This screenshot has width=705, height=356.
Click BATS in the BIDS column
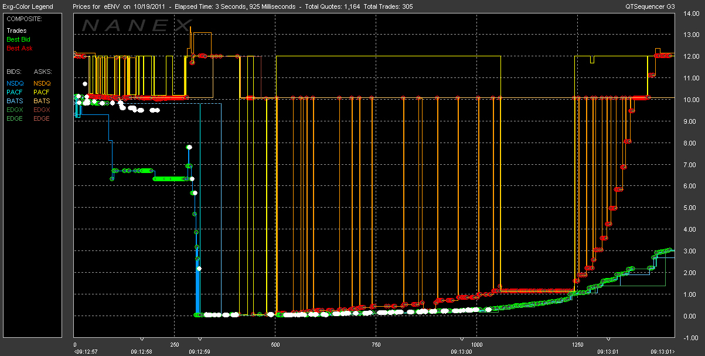[15, 101]
